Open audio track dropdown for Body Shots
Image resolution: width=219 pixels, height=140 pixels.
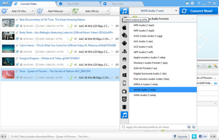coord(112,39)
